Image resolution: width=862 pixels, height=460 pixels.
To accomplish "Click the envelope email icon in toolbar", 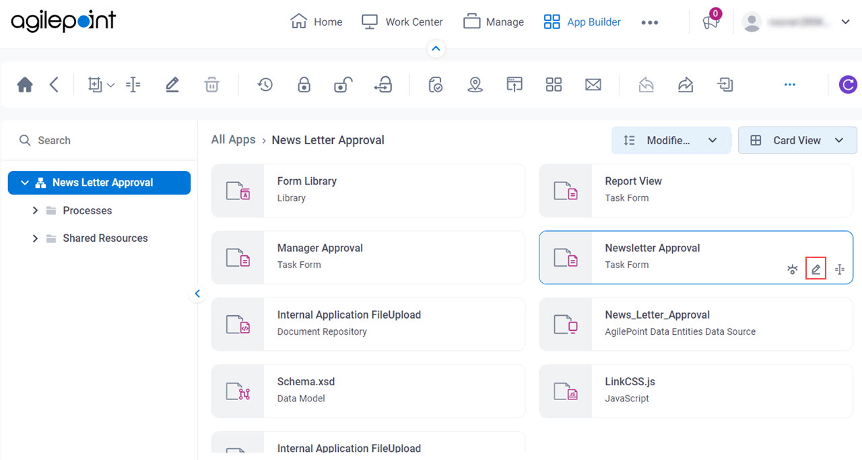I will (x=593, y=85).
